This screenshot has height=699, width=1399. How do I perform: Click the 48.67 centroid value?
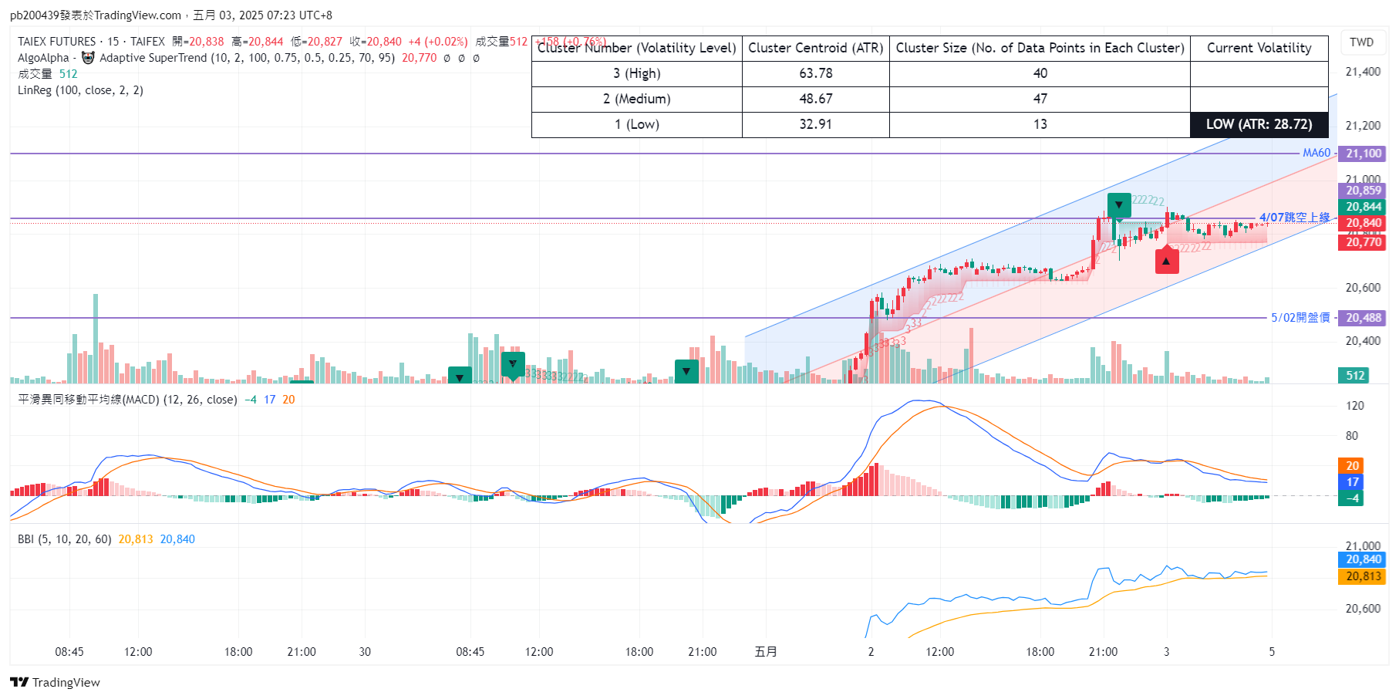816,99
